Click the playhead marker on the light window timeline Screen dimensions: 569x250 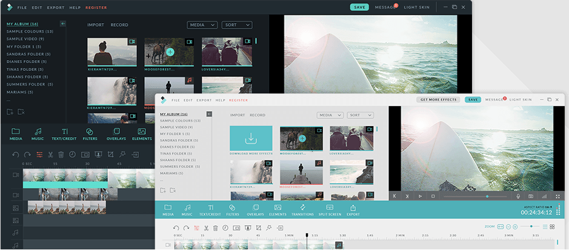click(x=307, y=236)
